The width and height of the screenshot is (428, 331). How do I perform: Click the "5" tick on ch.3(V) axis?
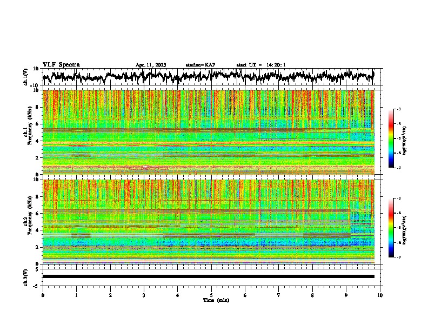[x=37, y=269]
